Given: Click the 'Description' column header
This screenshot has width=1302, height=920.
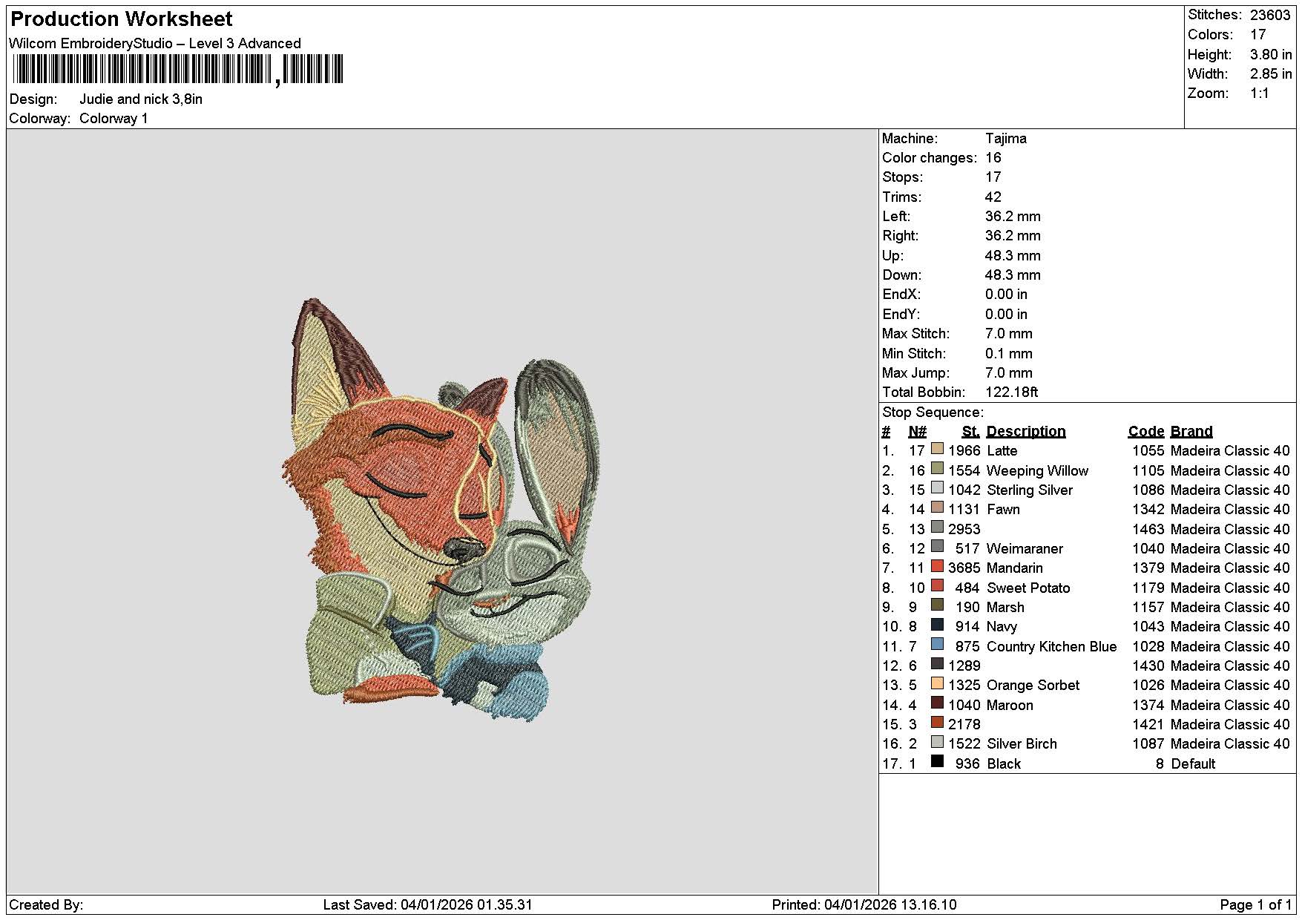Looking at the screenshot, I should tap(1026, 431).
